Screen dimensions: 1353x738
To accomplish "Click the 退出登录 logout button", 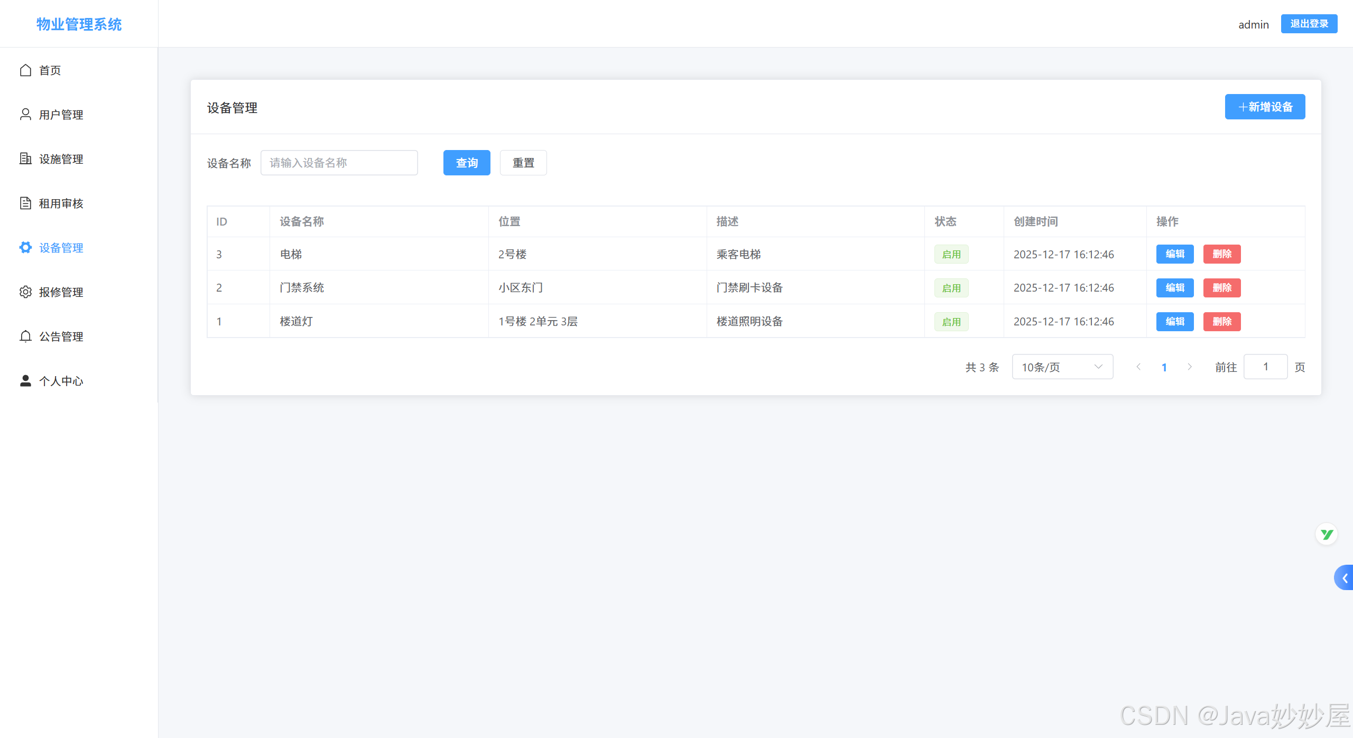I will tap(1309, 24).
